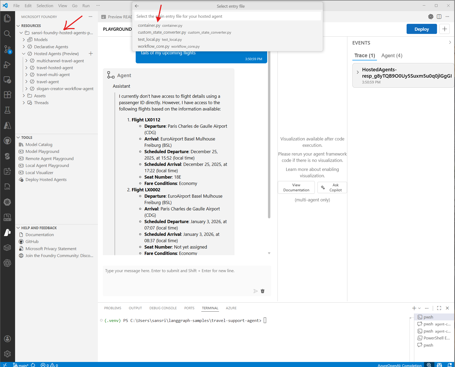Switch to the Agent (4) events tab
Viewport: 455px width, 367px height.
(x=392, y=55)
